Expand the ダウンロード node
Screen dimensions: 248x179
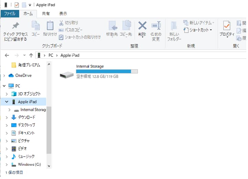click(7, 117)
